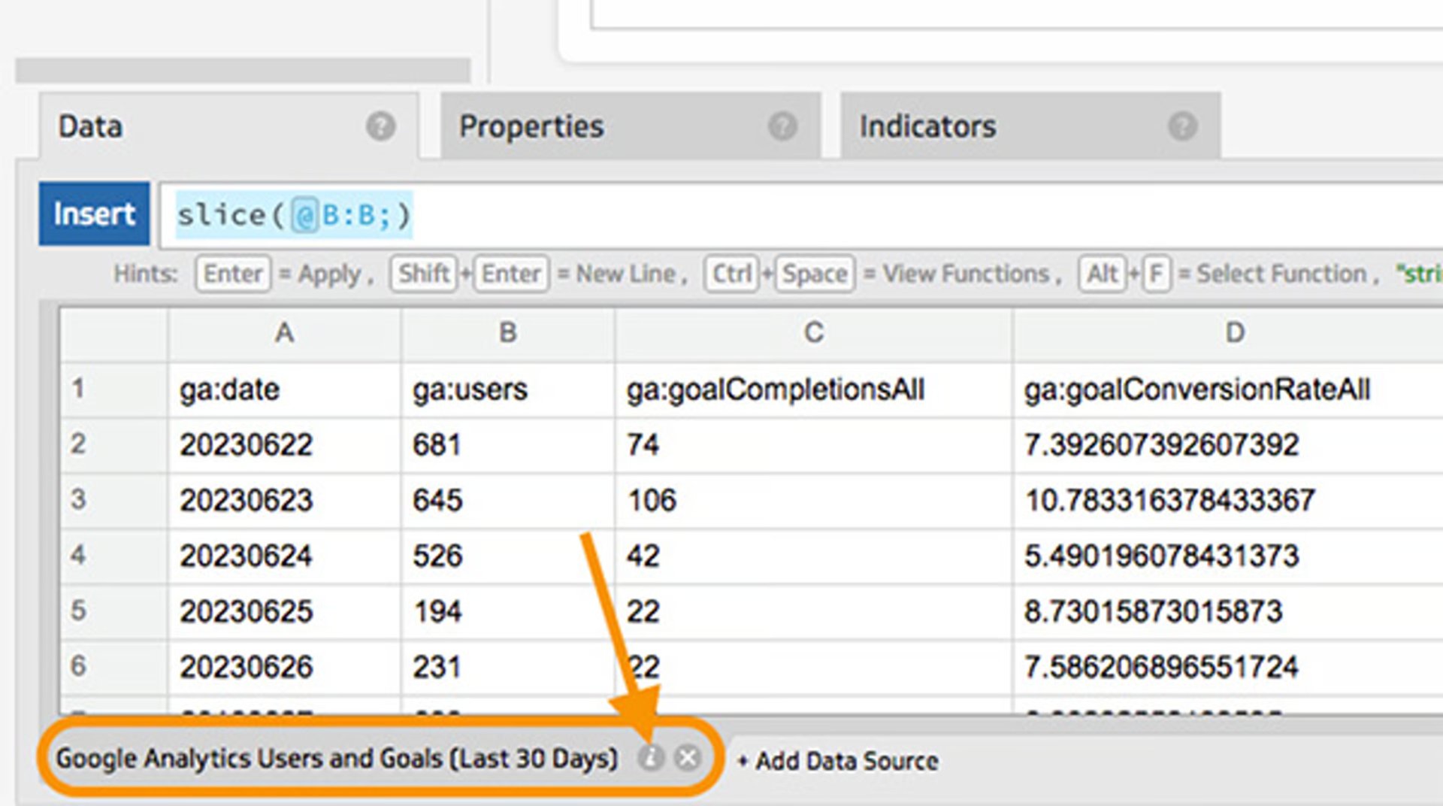Click the ga:goalCompletionsAll header cell
This screenshot has height=806, width=1443.
(x=775, y=389)
